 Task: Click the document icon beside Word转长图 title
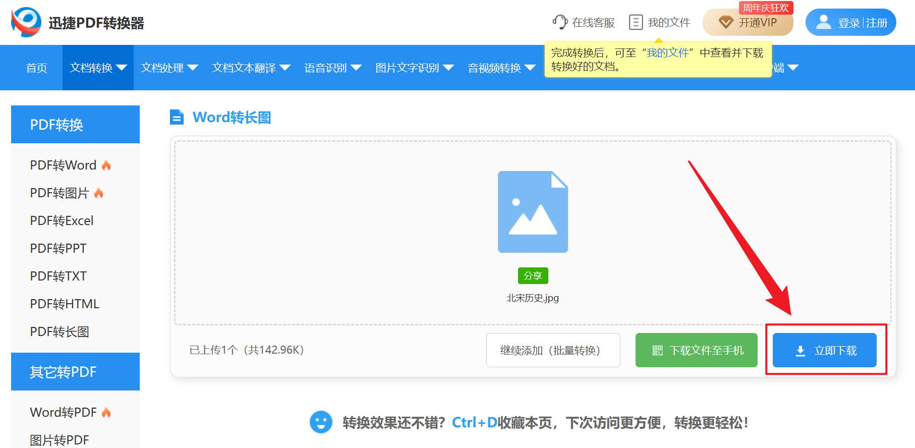(177, 117)
